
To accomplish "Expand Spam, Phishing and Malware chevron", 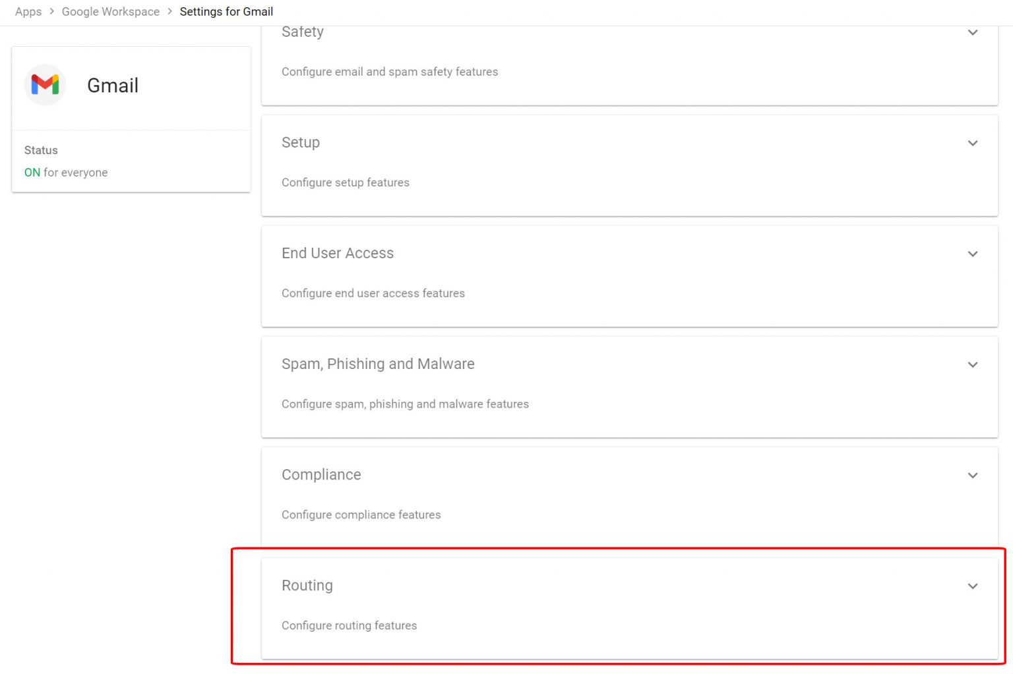I will point(972,364).
